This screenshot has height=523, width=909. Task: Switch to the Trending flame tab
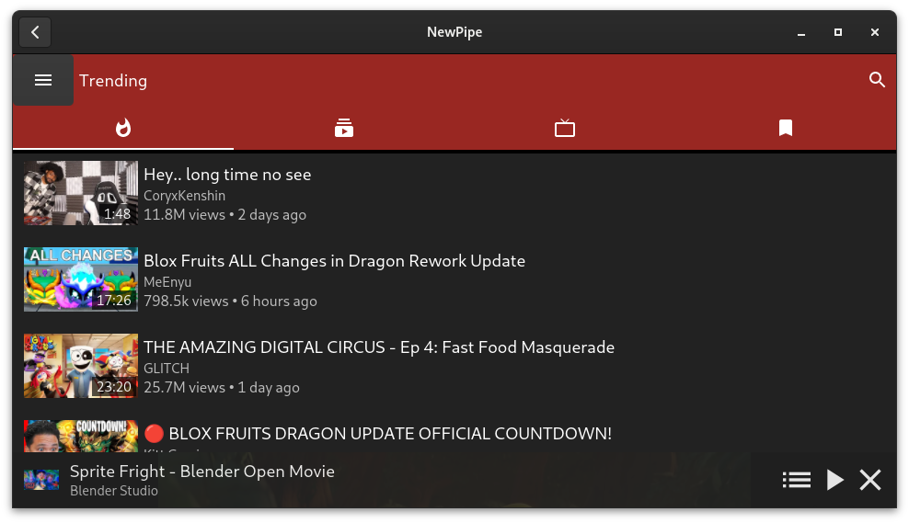click(123, 128)
